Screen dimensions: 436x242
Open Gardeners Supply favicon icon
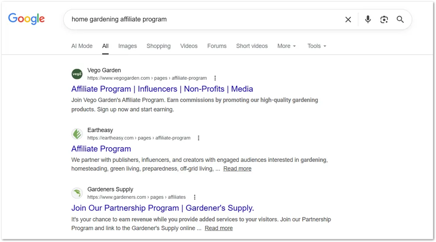click(77, 193)
